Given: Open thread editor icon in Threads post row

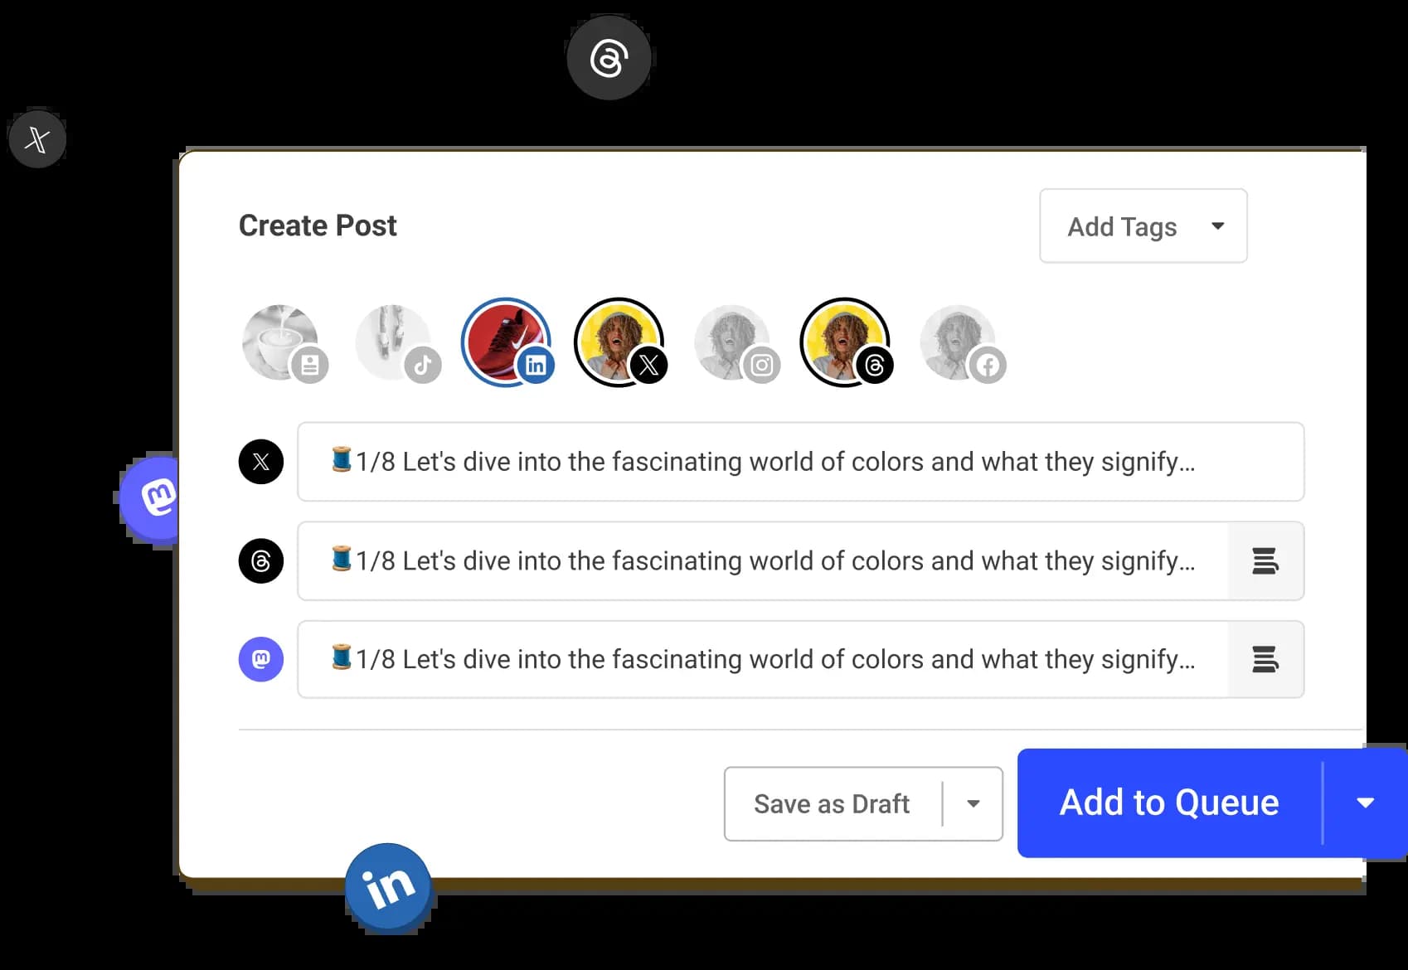Looking at the screenshot, I should coord(1265,561).
